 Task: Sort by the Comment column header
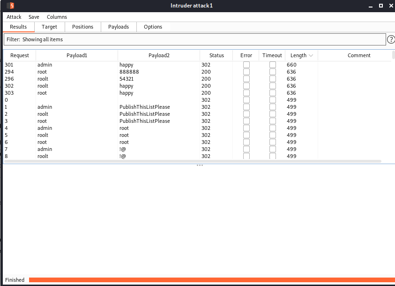pos(359,55)
